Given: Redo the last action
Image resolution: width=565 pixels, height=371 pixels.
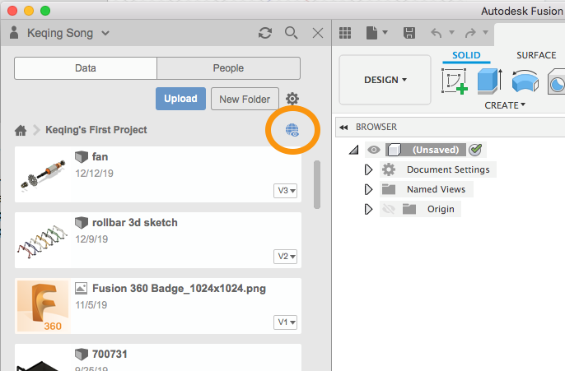Looking at the screenshot, I should point(470,33).
